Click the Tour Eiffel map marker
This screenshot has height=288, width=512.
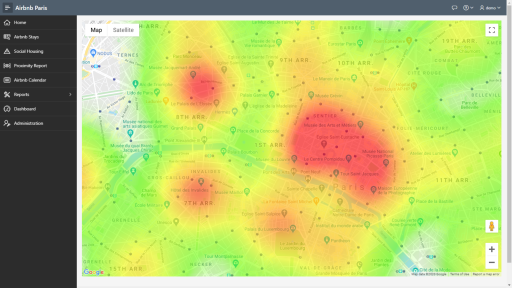[133, 171]
